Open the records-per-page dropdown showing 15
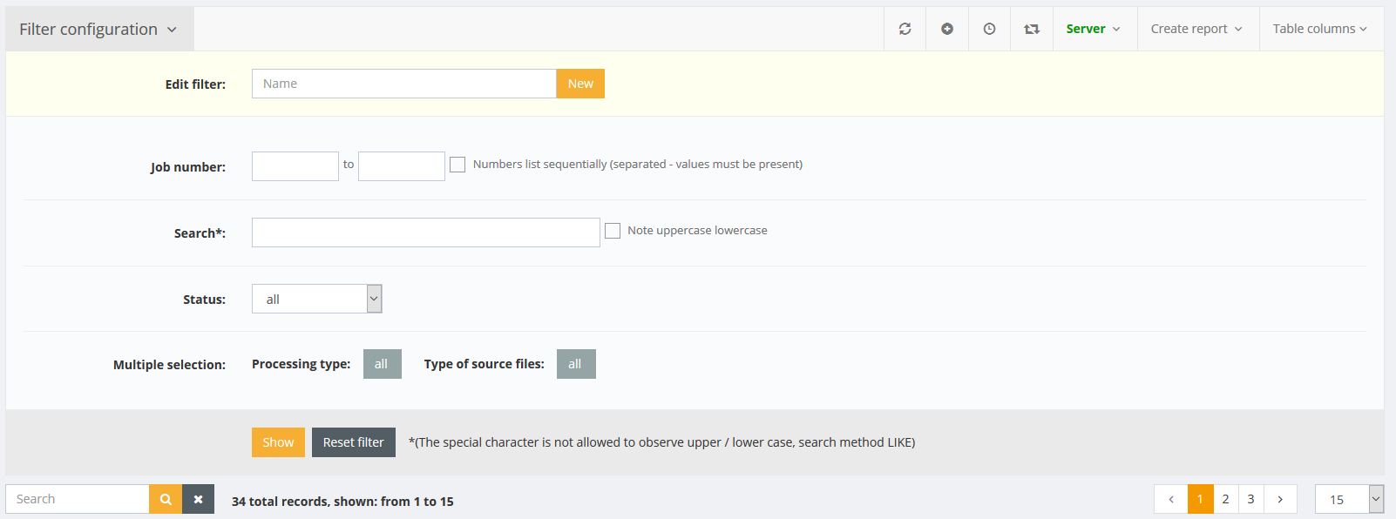 click(1348, 499)
